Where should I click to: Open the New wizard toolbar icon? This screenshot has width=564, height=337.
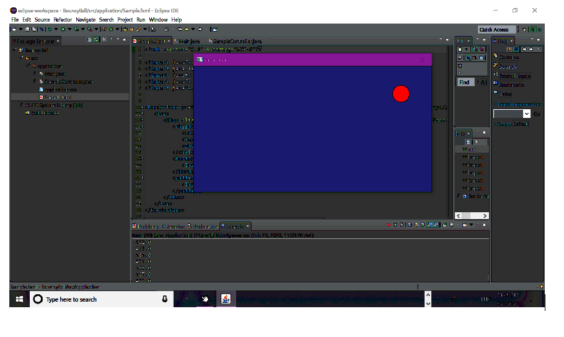point(14,29)
